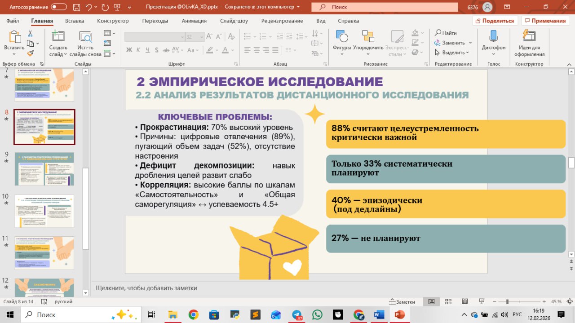Toggle bold Ж formatting
This screenshot has height=323, width=575.
129,50
